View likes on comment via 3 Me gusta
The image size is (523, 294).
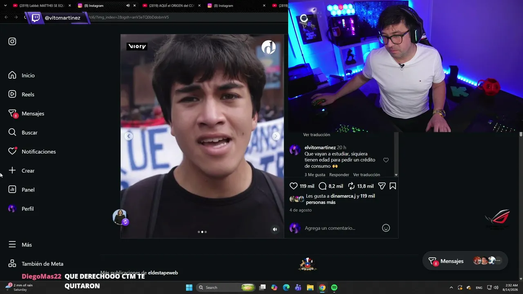315,175
